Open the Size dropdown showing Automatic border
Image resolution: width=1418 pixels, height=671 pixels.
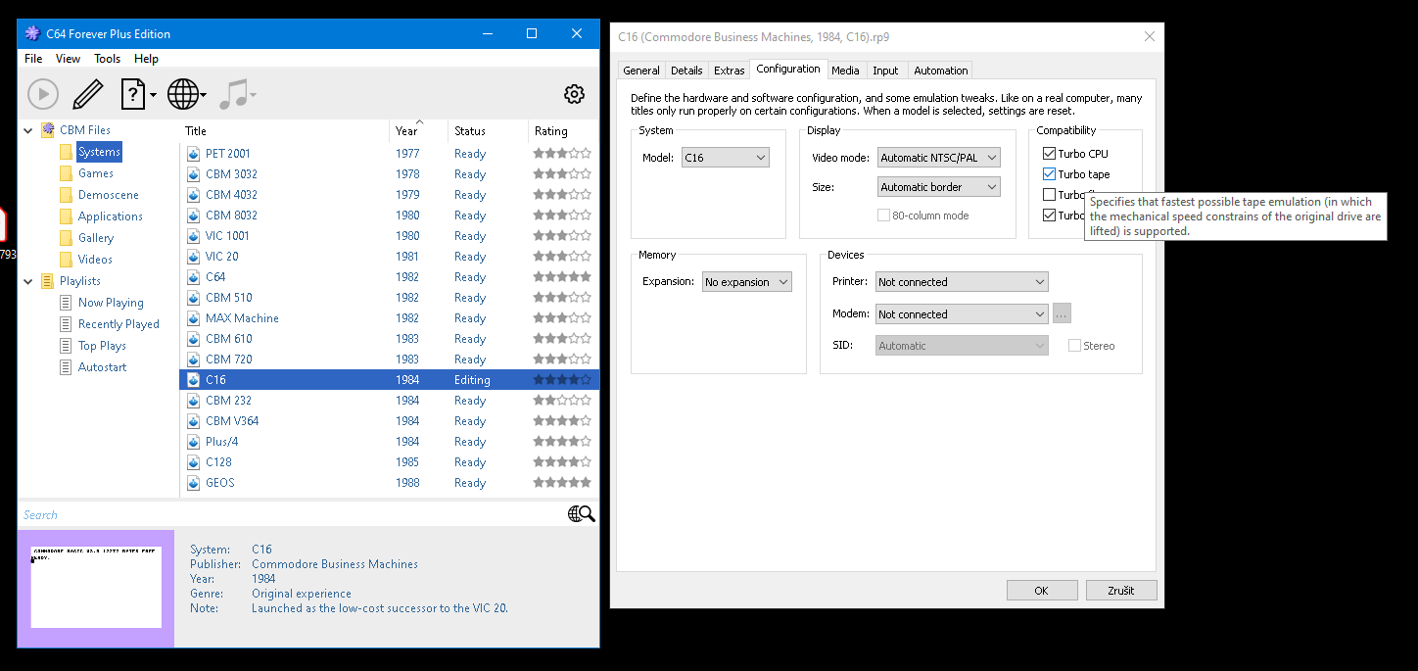click(939, 187)
